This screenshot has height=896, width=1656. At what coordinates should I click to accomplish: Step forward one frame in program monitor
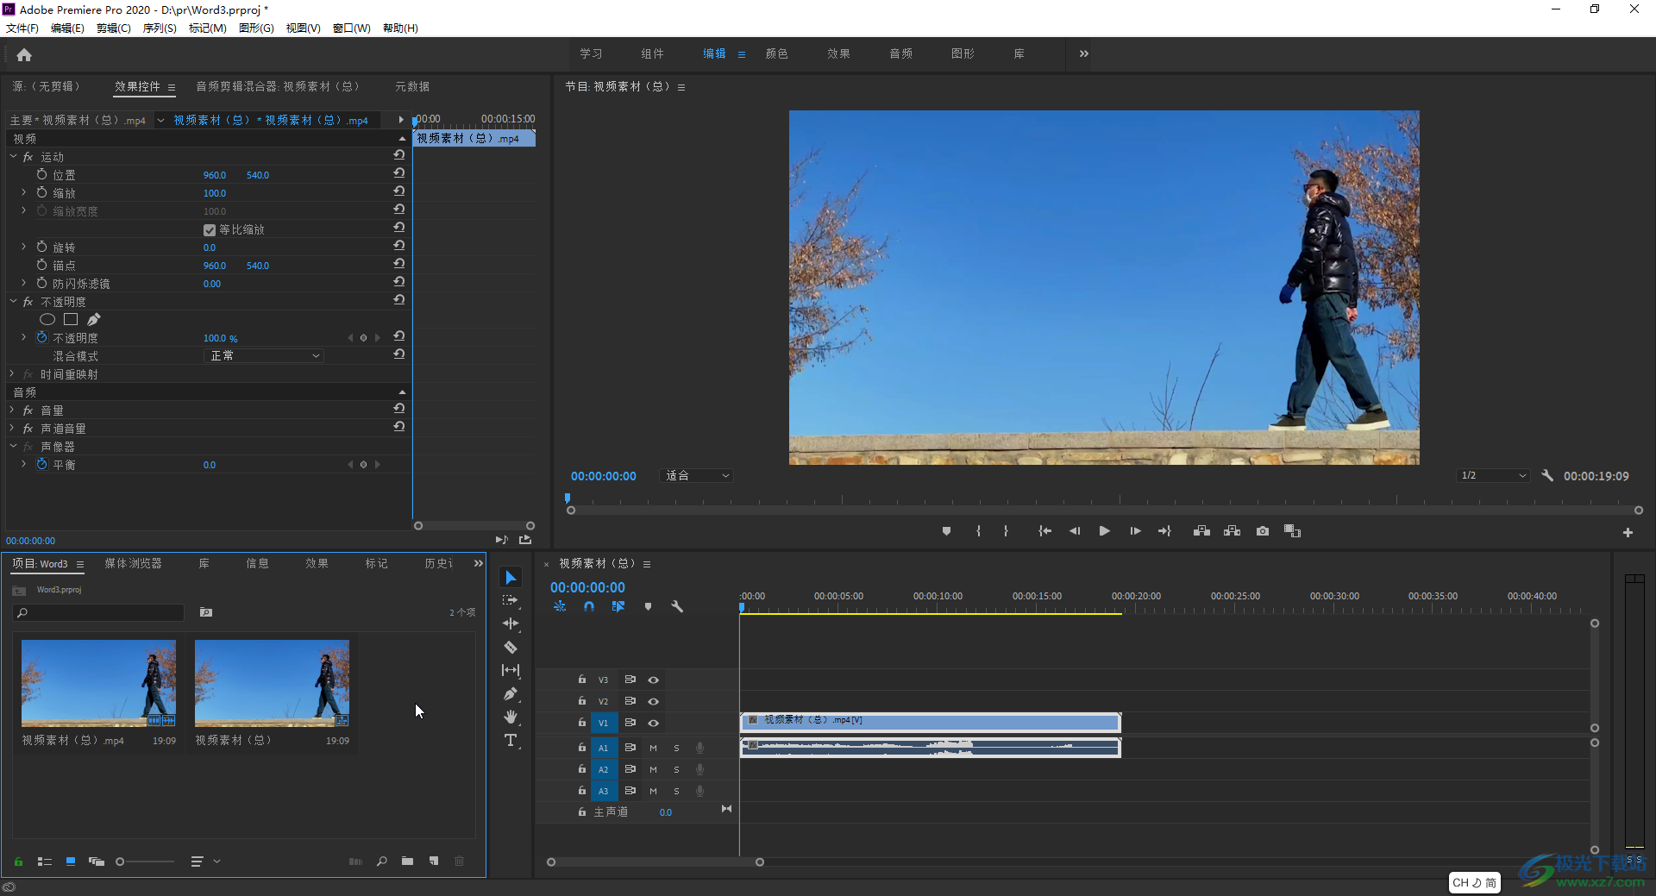(1135, 531)
